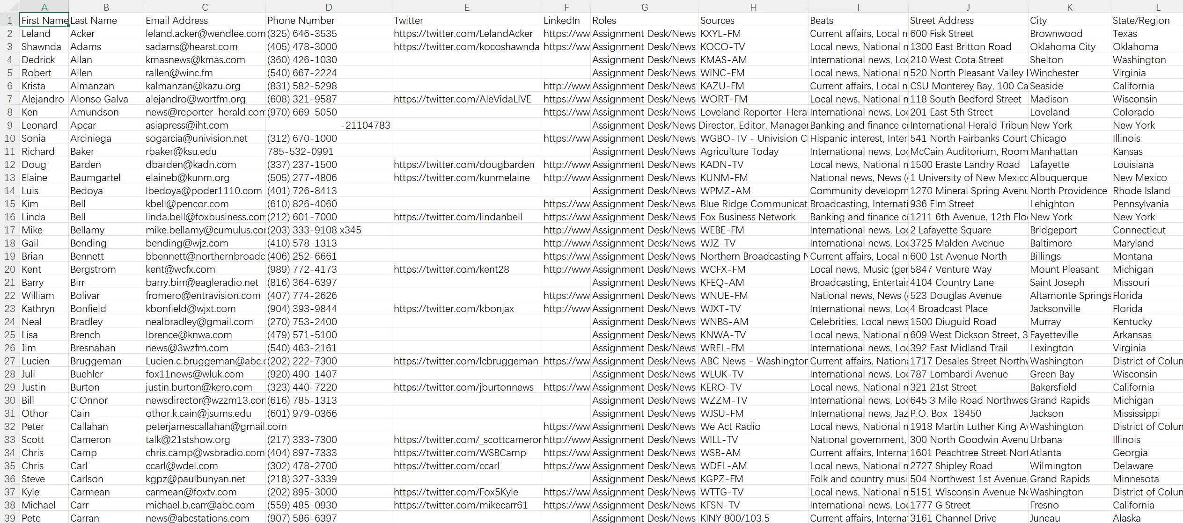The width and height of the screenshot is (1183, 523).
Task: Select the row 9 header number
Action: (9, 125)
